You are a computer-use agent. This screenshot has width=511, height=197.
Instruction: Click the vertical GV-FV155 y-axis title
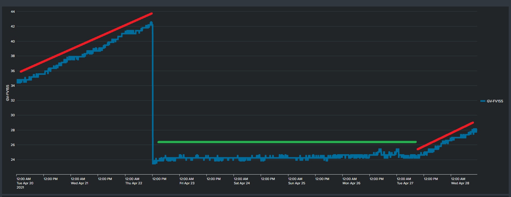click(8, 93)
